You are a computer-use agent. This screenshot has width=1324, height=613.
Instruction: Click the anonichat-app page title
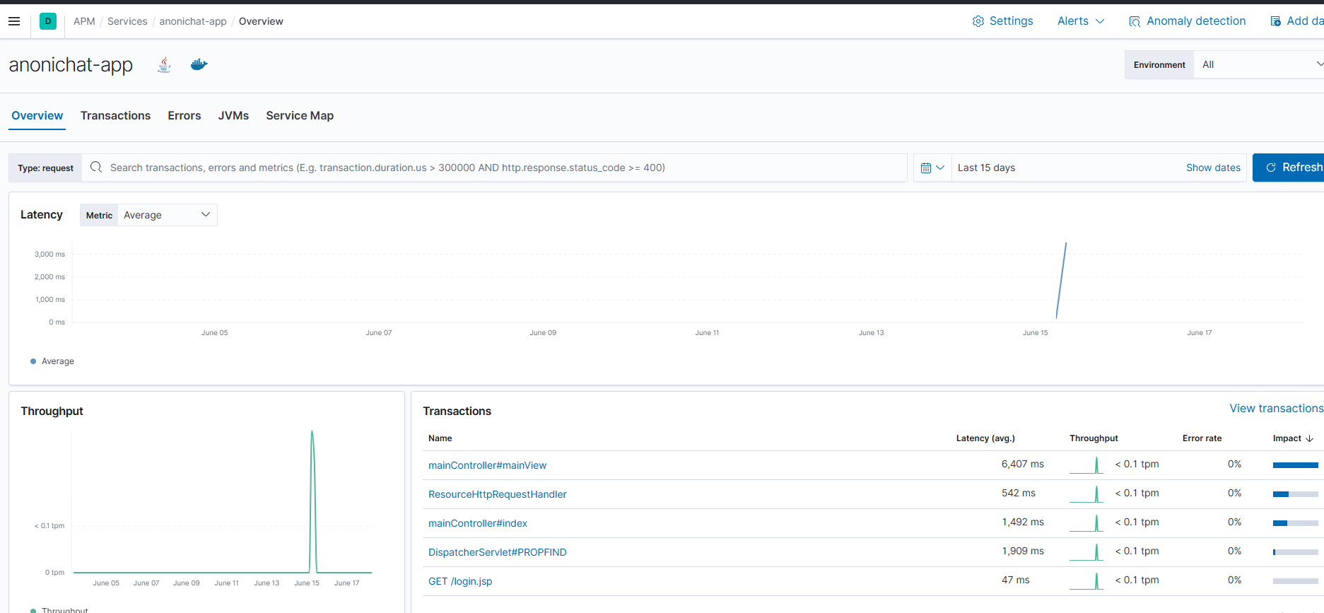(x=71, y=65)
